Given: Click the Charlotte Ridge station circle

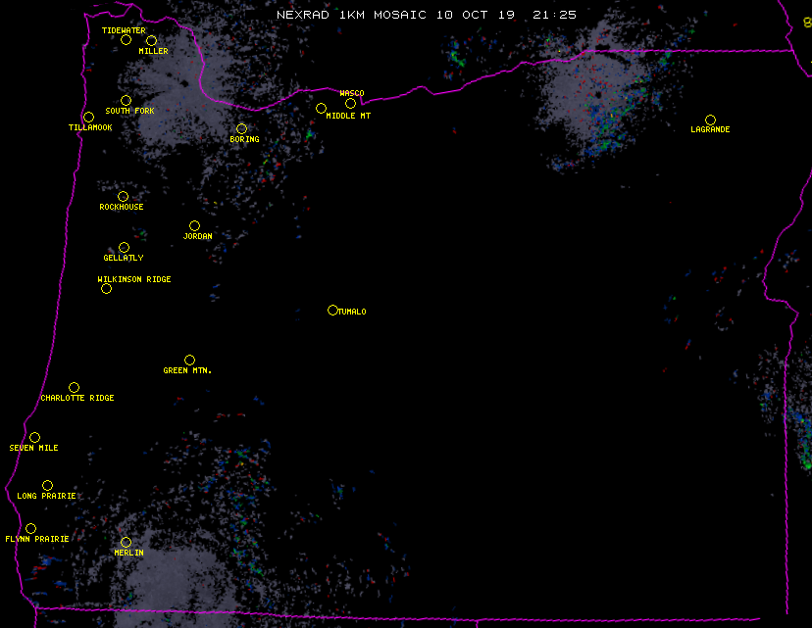Looking at the screenshot, I should click(x=74, y=388).
